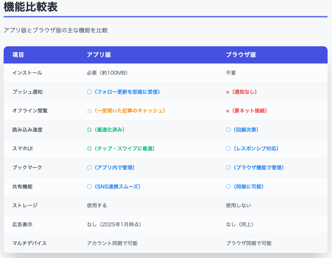Select the ブラウザ機能で管理 text
Viewport: 332px width, 258px height.
(x=258, y=167)
